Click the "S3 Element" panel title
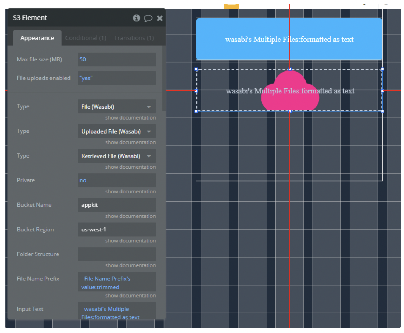 click(30, 18)
